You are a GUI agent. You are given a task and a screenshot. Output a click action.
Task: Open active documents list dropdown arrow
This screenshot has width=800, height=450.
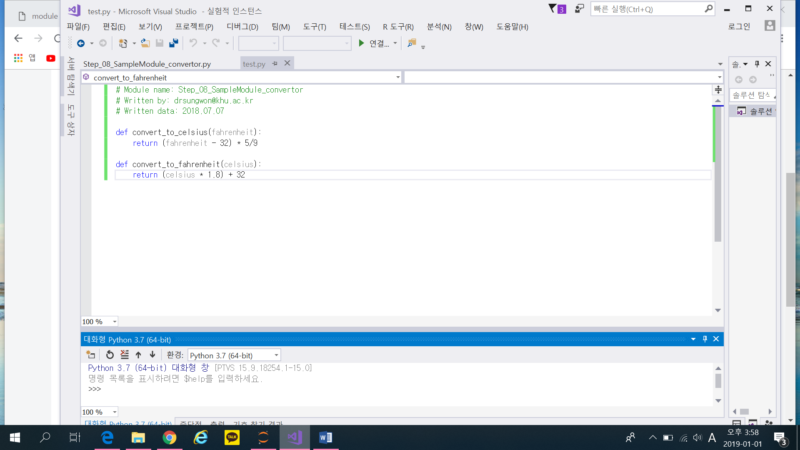tap(720, 64)
